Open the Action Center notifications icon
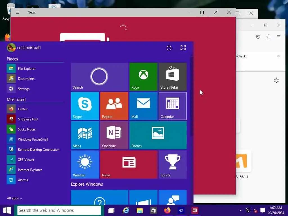 click(x=263, y=210)
